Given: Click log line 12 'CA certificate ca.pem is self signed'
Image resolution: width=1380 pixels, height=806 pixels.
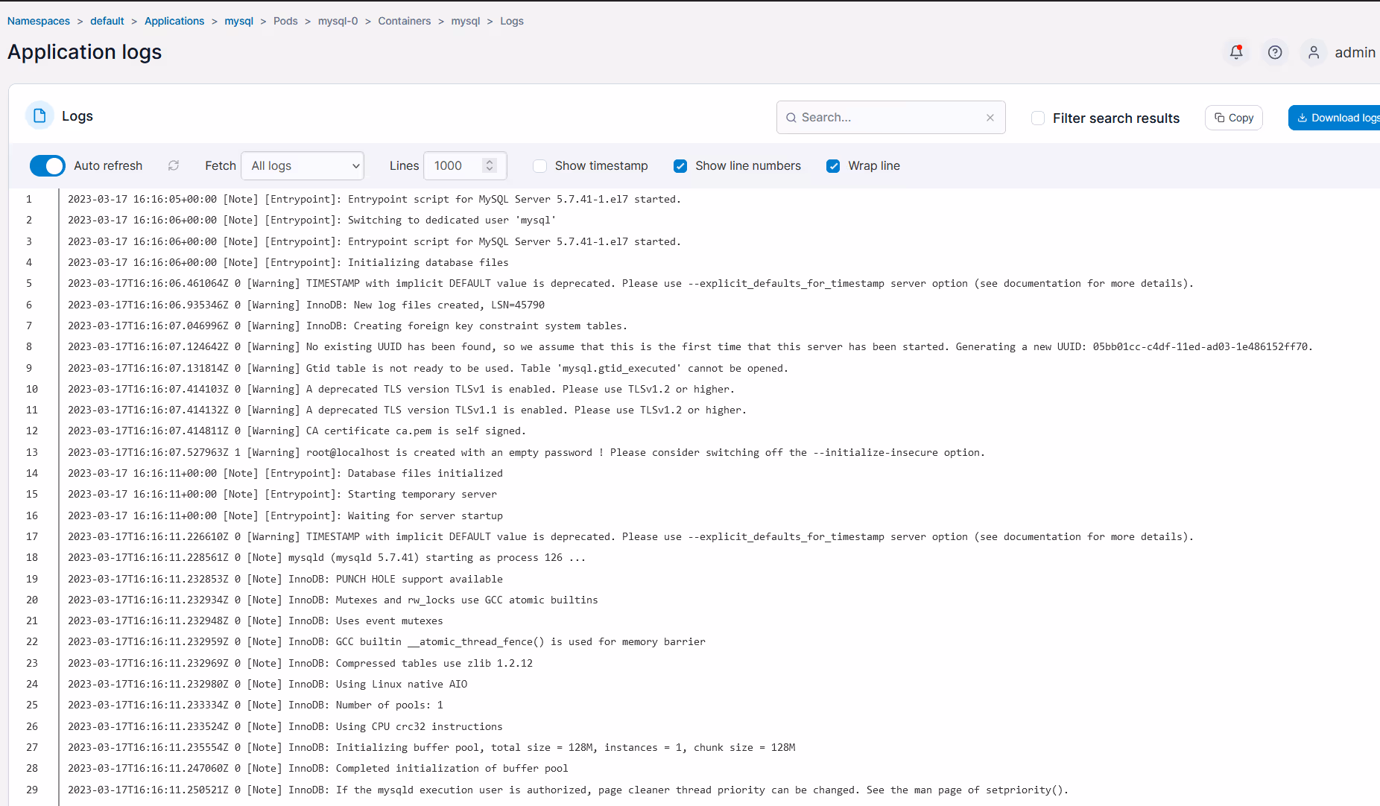Looking at the screenshot, I should (297, 431).
